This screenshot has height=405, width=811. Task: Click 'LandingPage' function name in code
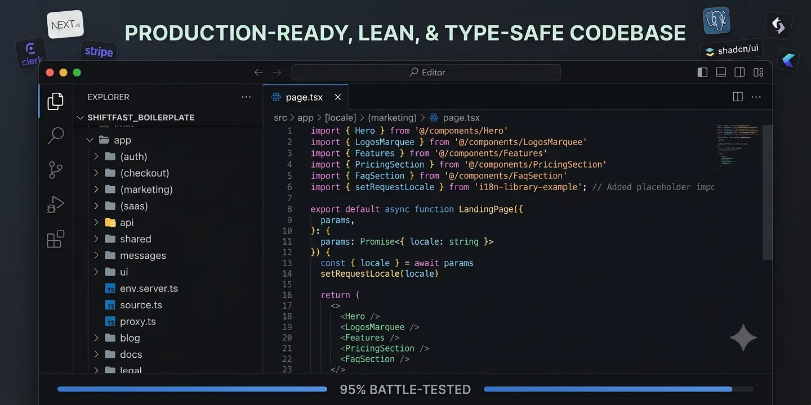click(485, 209)
